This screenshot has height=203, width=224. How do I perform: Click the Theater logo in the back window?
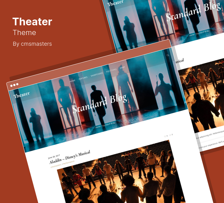pos(115,3)
